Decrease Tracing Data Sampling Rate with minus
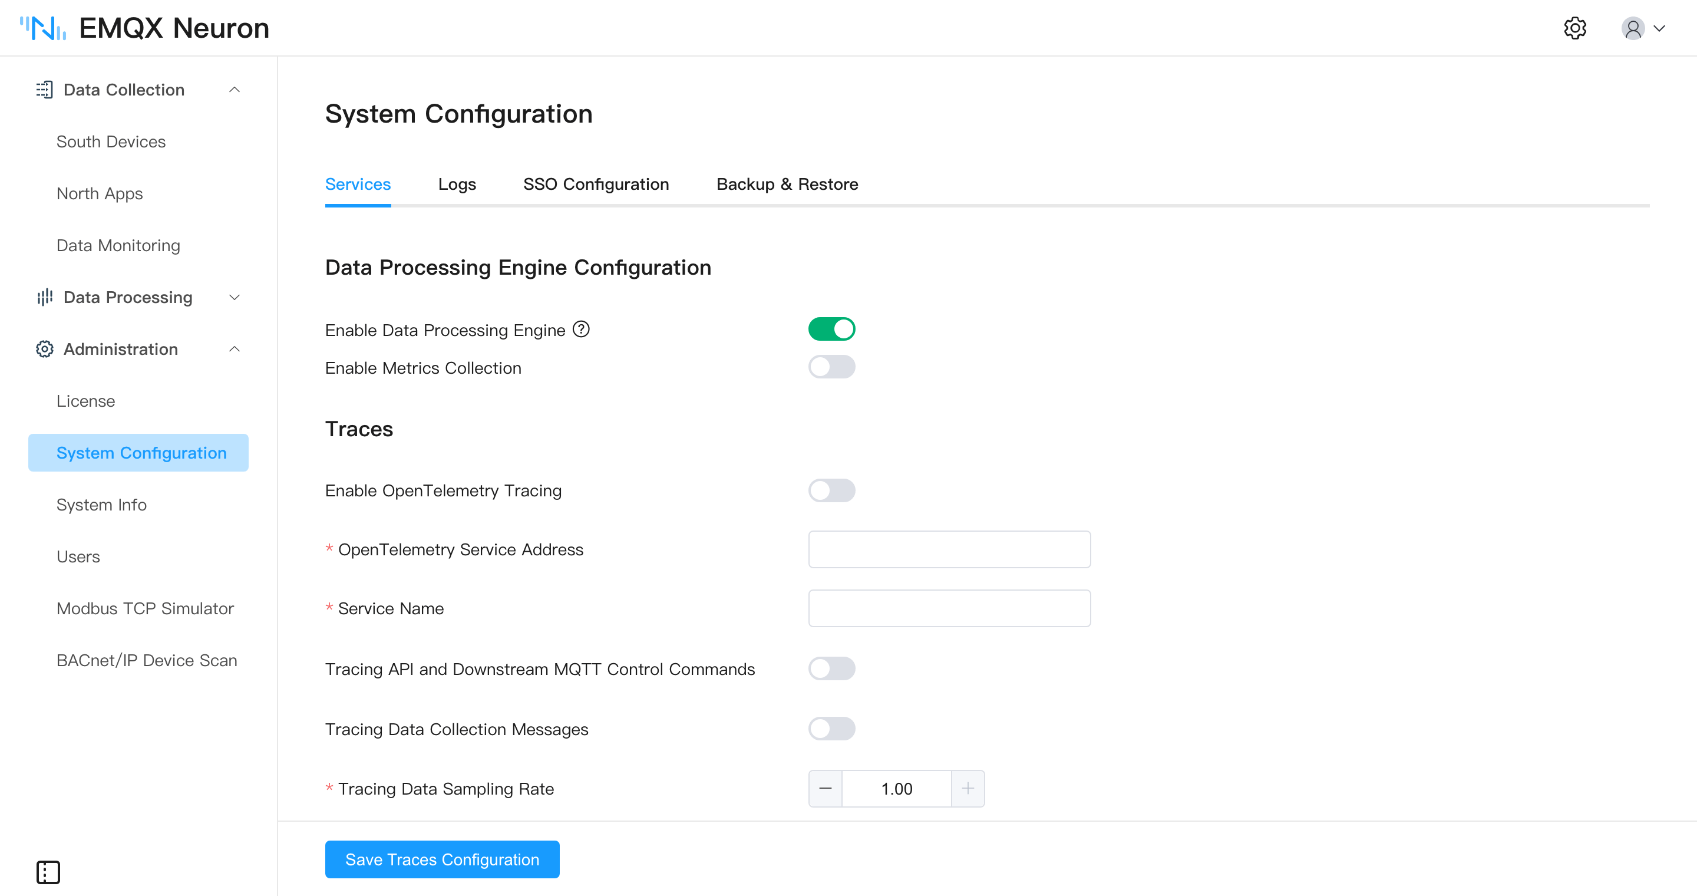The width and height of the screenshot is (1697, 896). coord(825,789)
